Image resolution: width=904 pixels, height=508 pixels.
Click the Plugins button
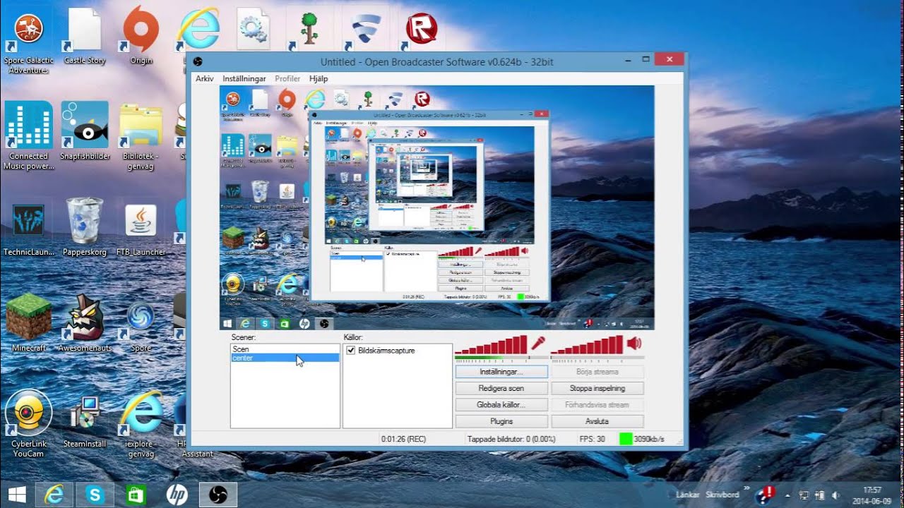(501, 421)
